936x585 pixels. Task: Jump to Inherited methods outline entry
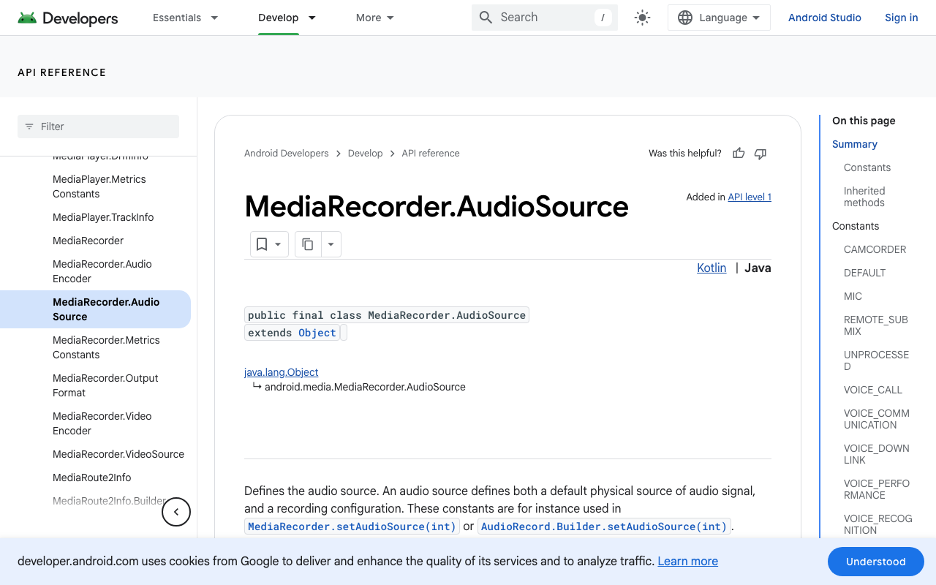point(864,197)
